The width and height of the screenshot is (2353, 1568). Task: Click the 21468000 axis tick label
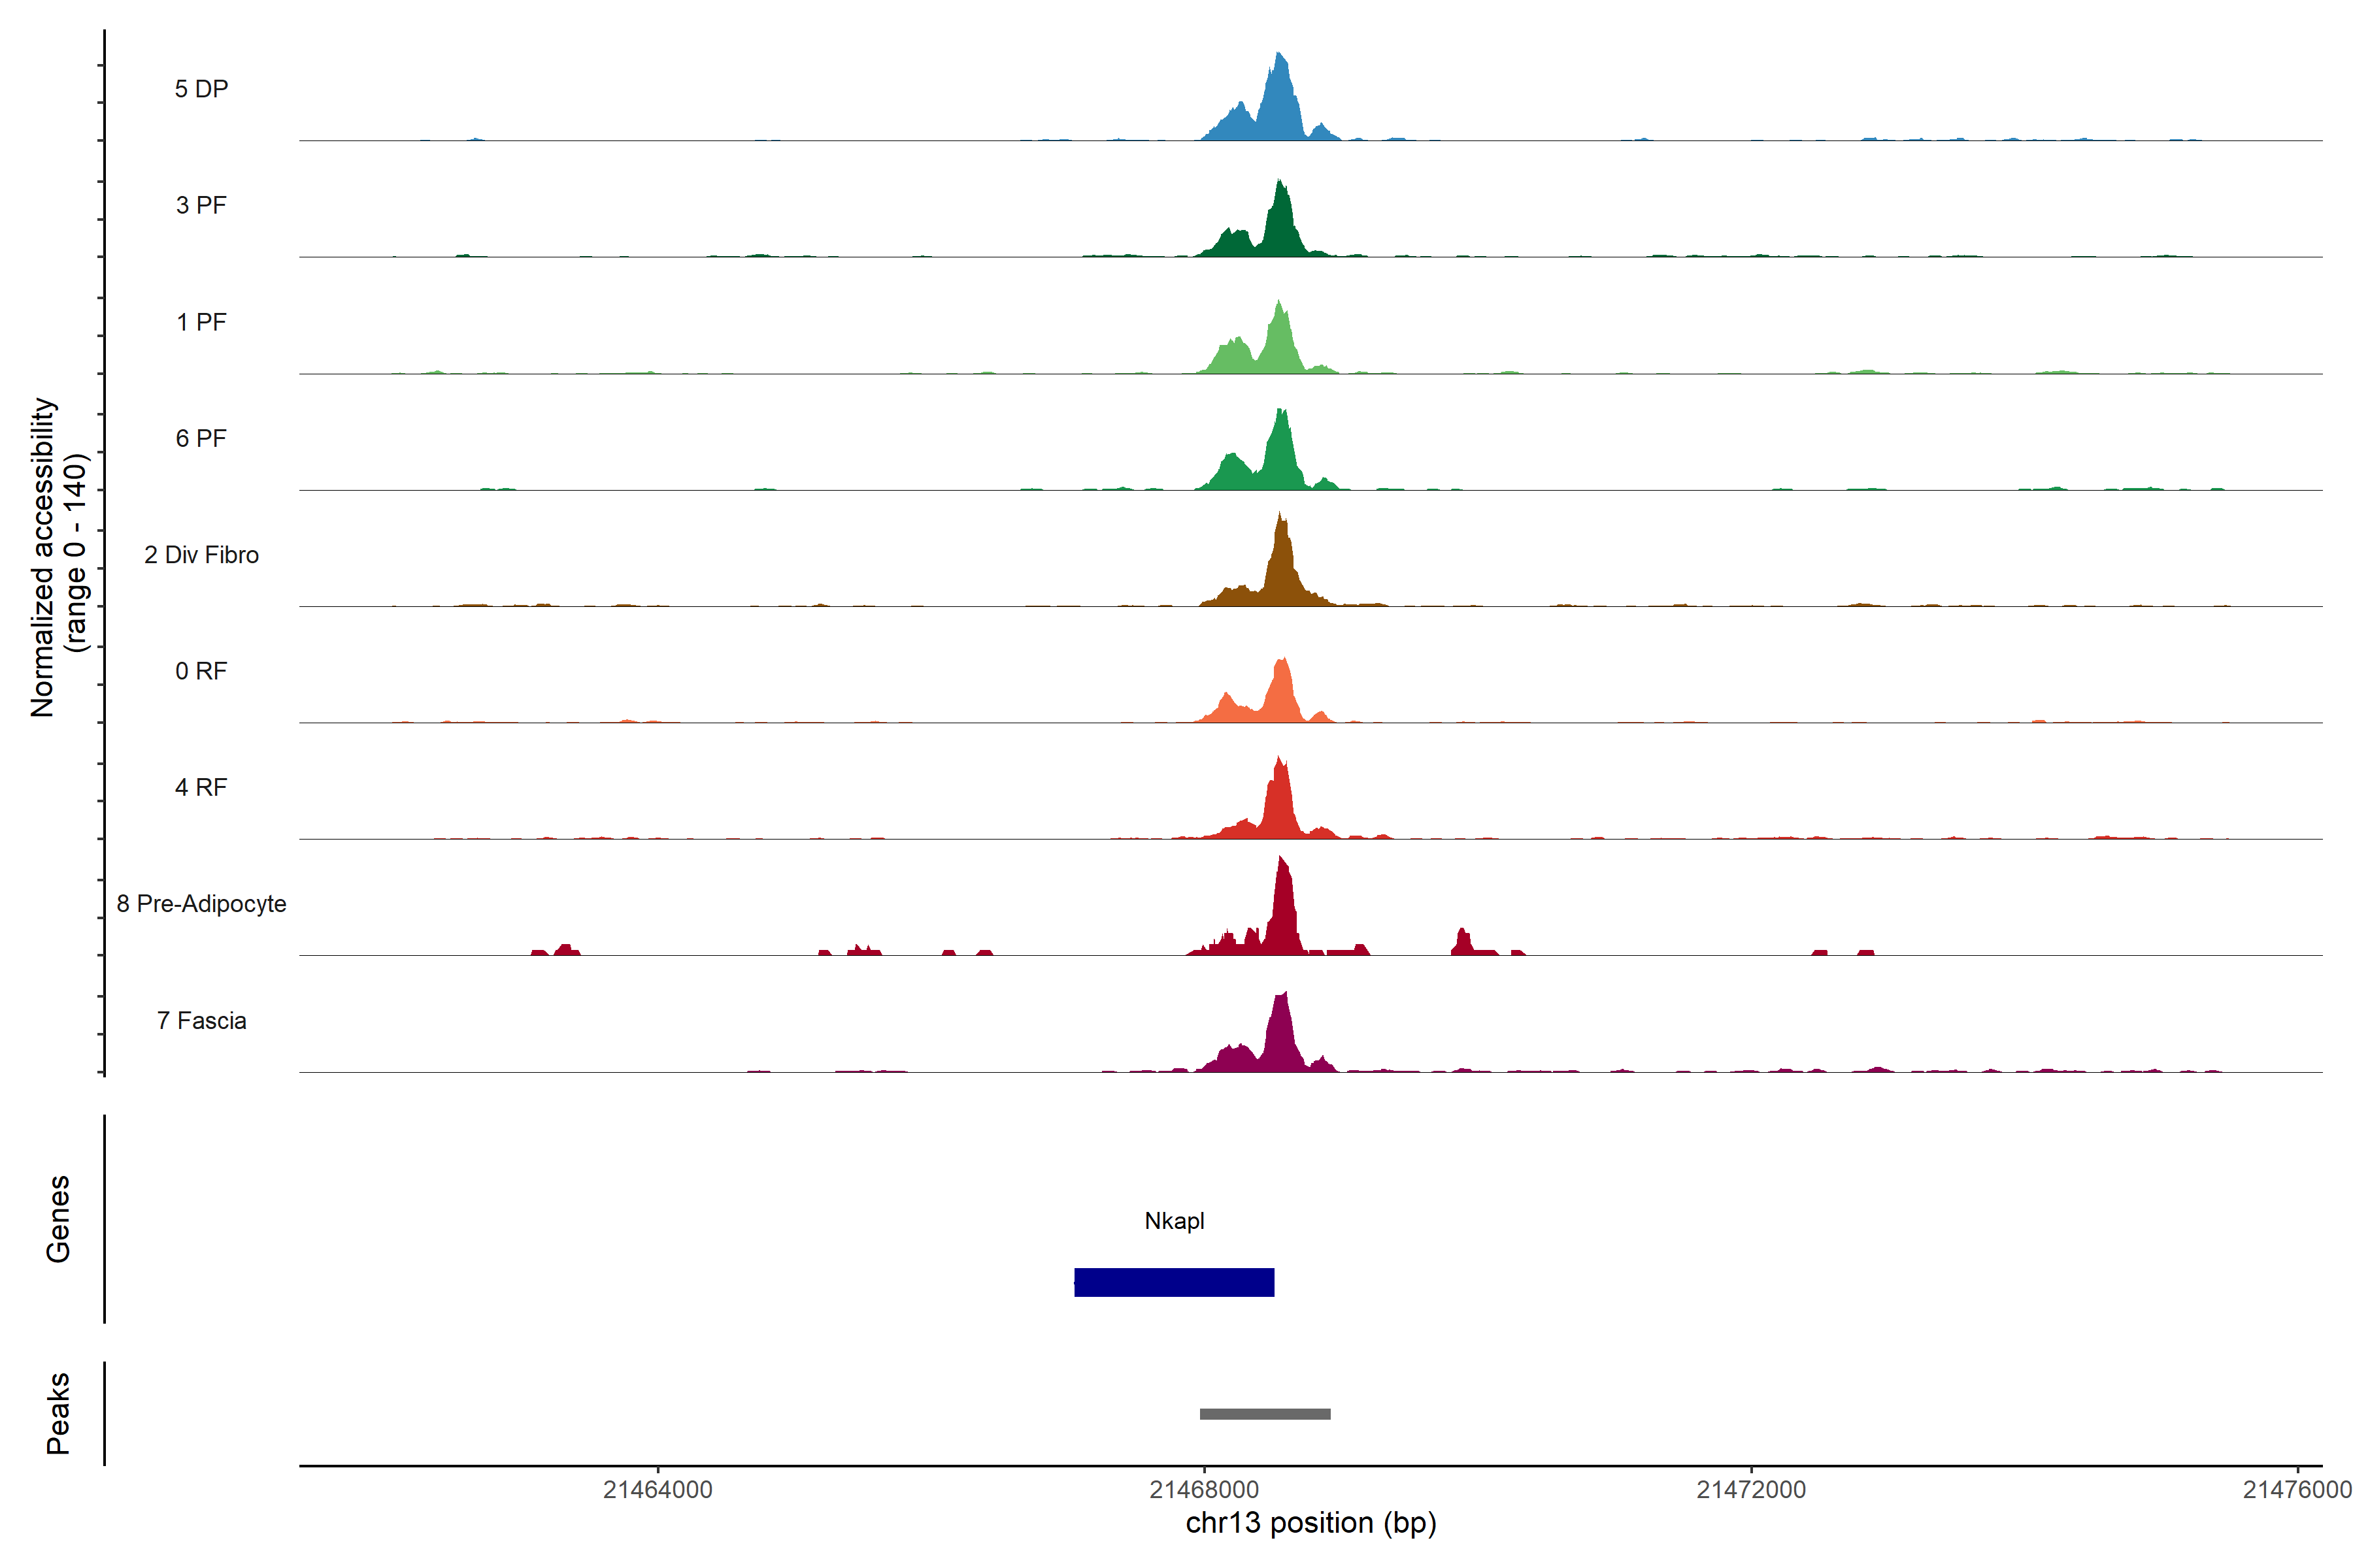pos(1203,1490)
